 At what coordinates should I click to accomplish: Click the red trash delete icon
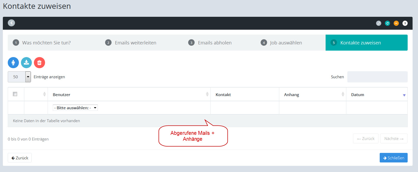tap(39, 63)
